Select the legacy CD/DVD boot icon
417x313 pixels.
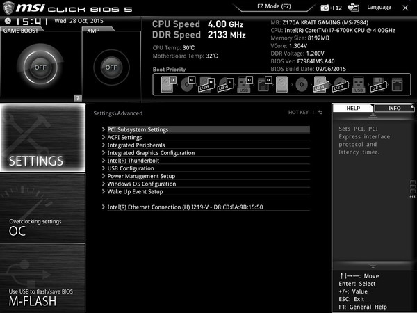(302, 85)
